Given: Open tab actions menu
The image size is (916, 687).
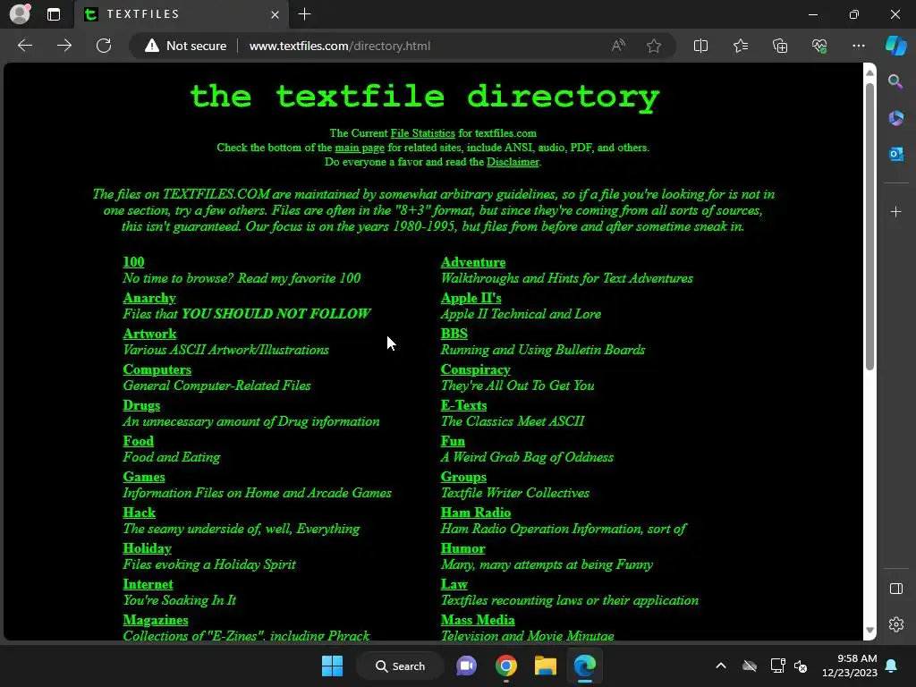Looking at the screenshot, I should [x=53, y=14].
